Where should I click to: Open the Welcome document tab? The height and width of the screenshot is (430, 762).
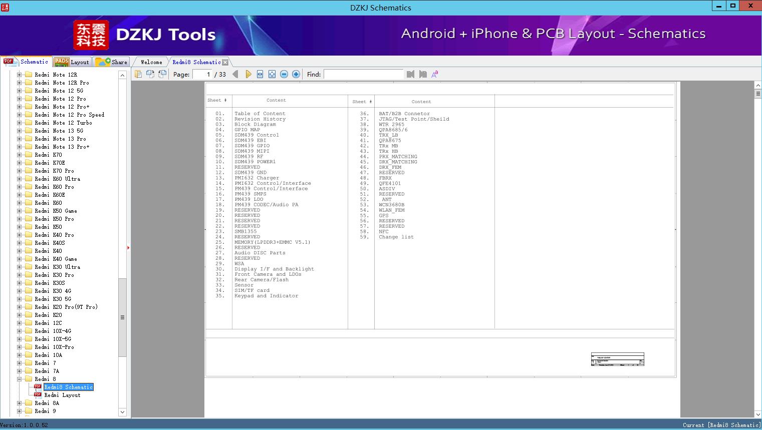click(151, 62)
